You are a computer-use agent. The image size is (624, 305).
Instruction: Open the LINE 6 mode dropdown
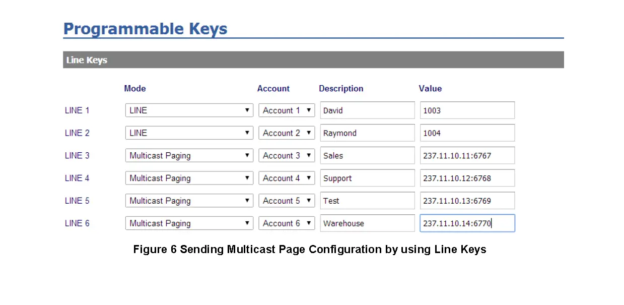pyautogui.click(x=189, y=223)
